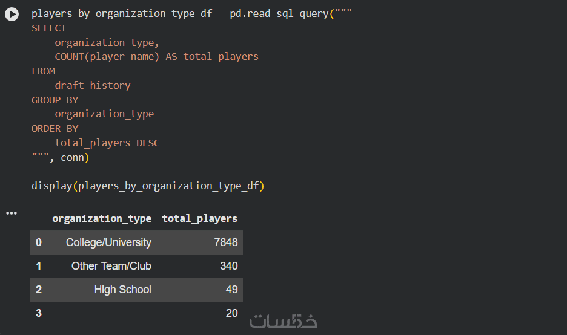This screenshot has width=567, height=335.
Task: Select the Other Team/Club cell
Action: [x=111, y=266]
